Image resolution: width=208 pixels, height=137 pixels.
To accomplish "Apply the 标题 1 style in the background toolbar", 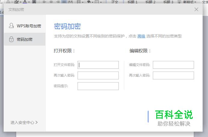I will [x=132, y=2].
